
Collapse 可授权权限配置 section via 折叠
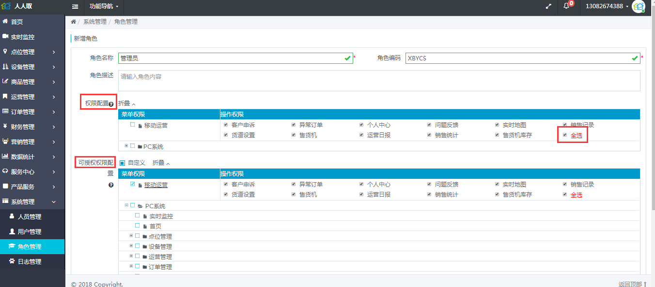pos(161,163)
